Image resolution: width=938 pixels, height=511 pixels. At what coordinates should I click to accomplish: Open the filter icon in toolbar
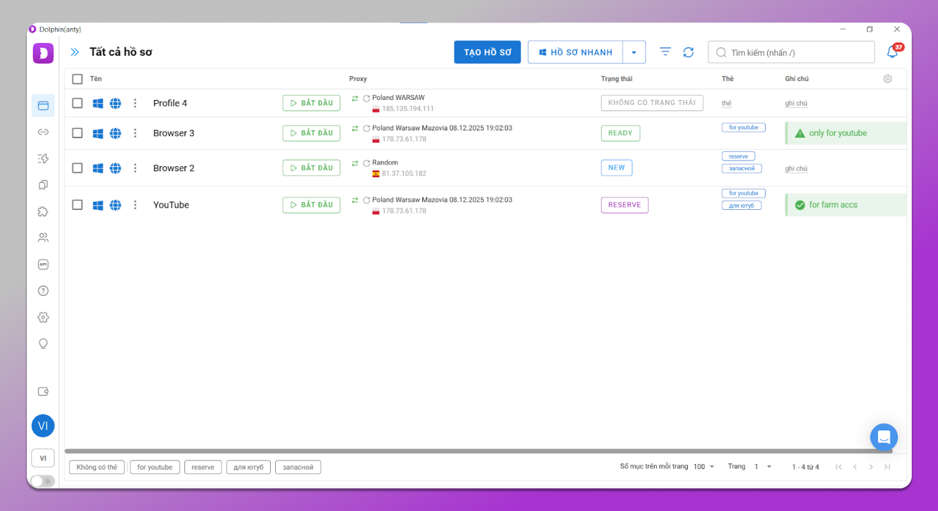tap(665, 52)
